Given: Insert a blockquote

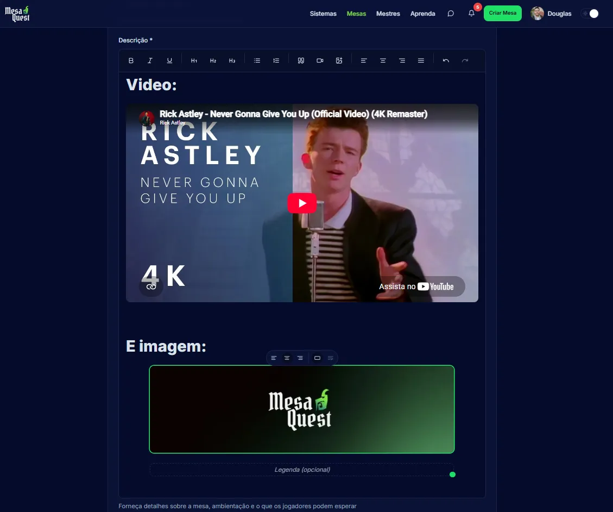Looking at the screenshot, I should (301, 61).
